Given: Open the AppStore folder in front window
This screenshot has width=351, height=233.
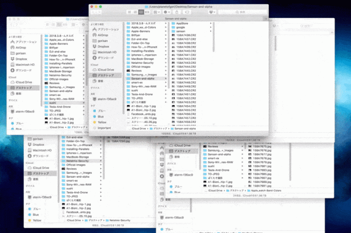Looking at the screenshot, I should tap(180, 23).
